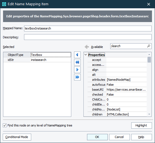Switch to Conditional Mode
Viewport: 155px width, 143px height.
(17, 137)
